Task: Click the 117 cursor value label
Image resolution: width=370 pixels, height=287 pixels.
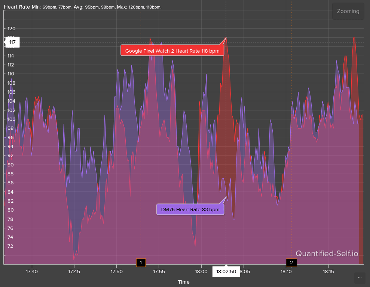Action: (x=12, y=42)
